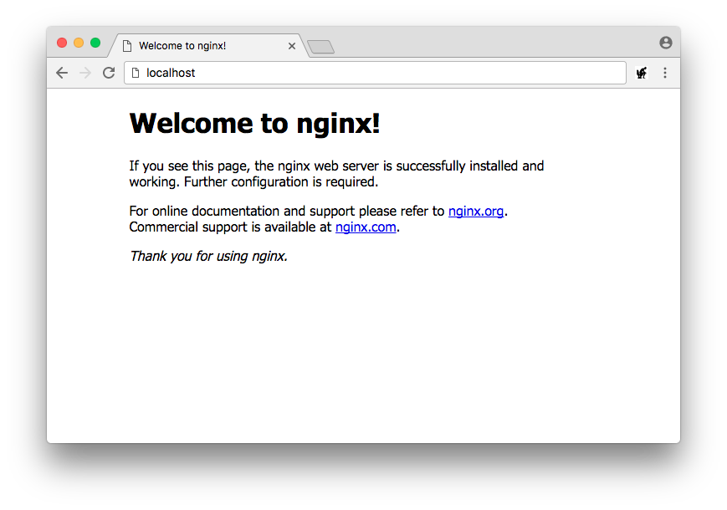Click the yellow minimize traffic light
The image size is (727, 510).
(x=79, y=42)
